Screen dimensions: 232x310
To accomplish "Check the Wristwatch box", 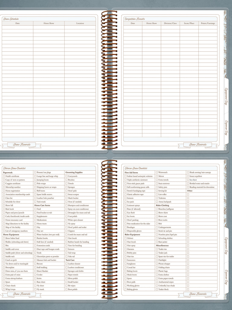I will tap(157, 172).
